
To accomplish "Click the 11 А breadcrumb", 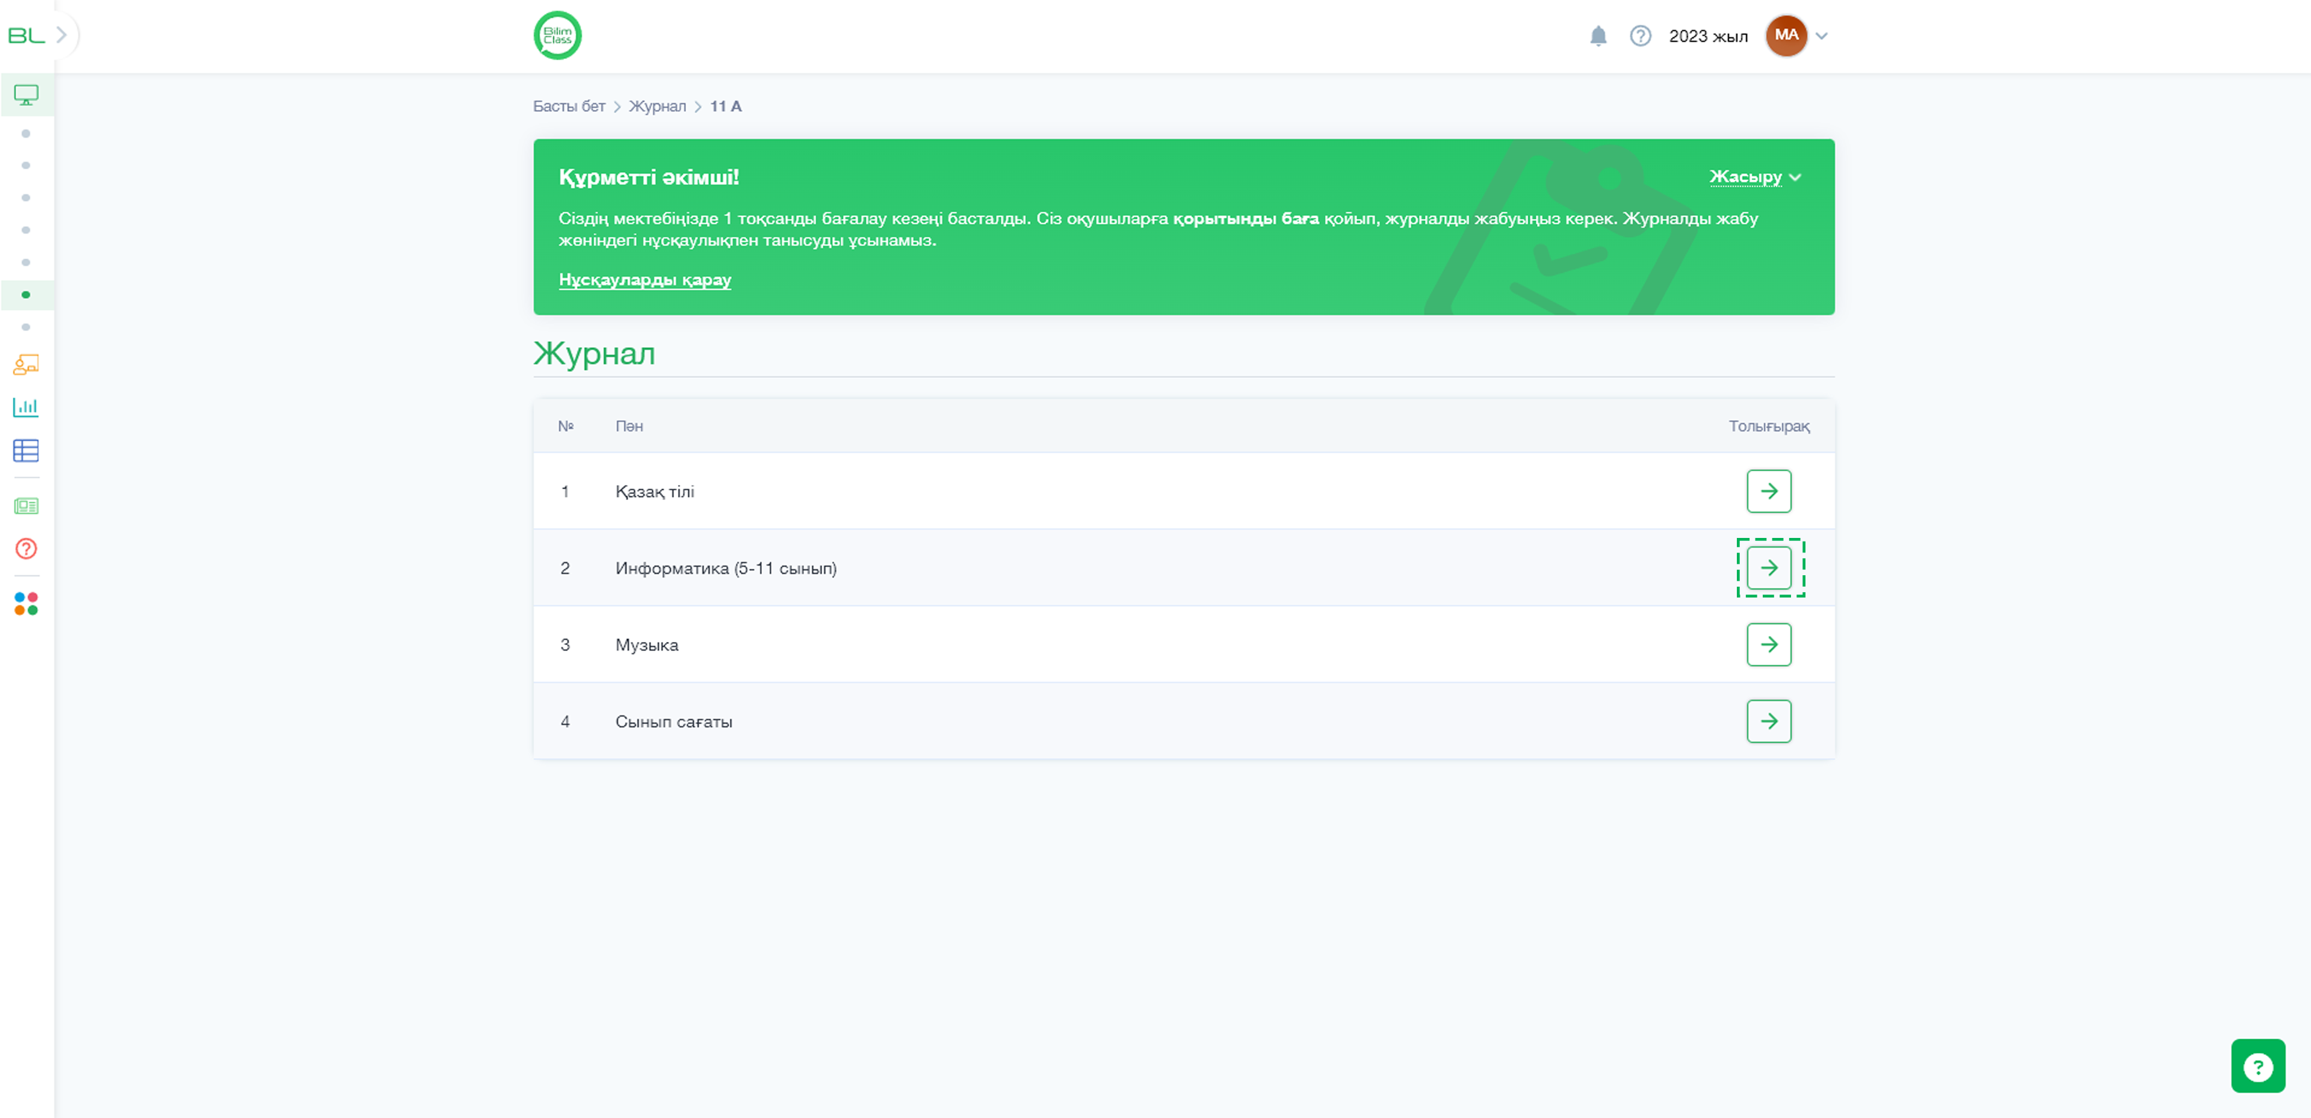I will [x=726, y=106].
